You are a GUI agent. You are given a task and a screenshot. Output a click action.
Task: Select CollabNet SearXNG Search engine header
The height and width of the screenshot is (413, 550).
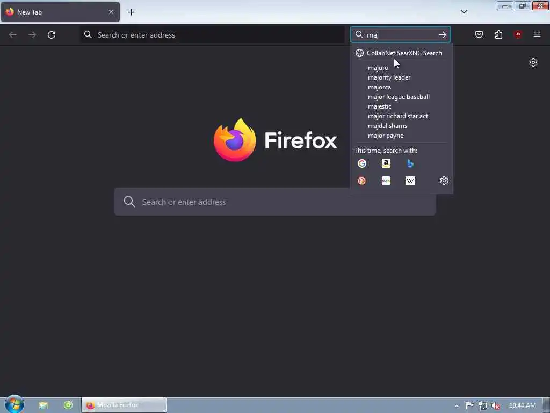point(402,53)
